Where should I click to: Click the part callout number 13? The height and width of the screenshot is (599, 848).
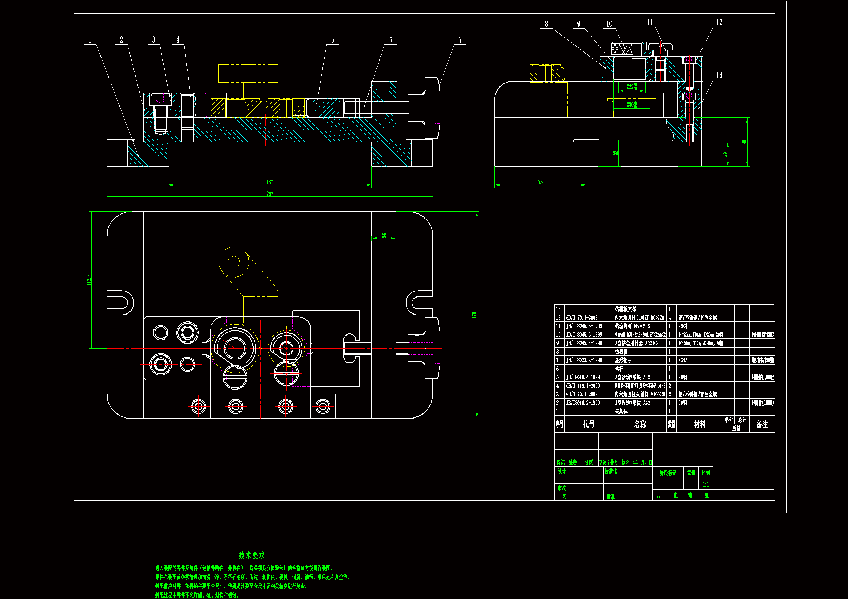(719, 75)
